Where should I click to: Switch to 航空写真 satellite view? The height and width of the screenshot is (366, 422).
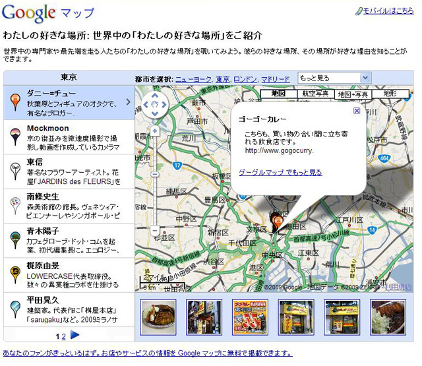click(315, 94)
